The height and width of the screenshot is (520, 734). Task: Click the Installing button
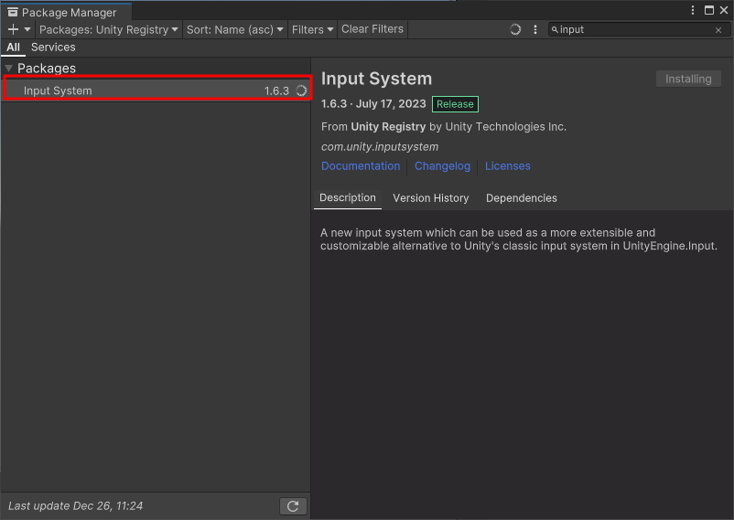688,79
